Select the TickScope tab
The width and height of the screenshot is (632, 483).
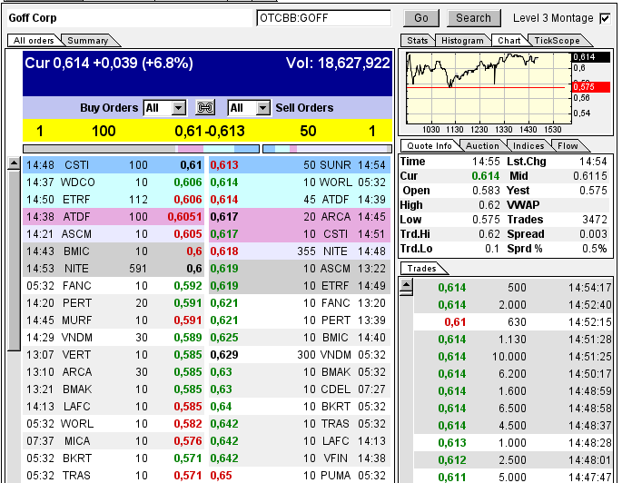[x=556, y=40]
